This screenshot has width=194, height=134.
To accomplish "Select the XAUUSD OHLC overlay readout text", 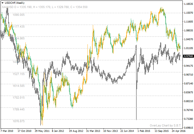I will (45, 7).
